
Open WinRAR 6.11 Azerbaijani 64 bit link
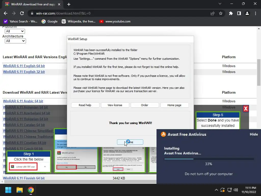click(x=27, y=113)
